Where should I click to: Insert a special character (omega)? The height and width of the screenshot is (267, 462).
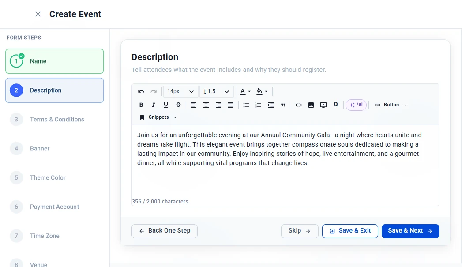click(x=336, y=105)
